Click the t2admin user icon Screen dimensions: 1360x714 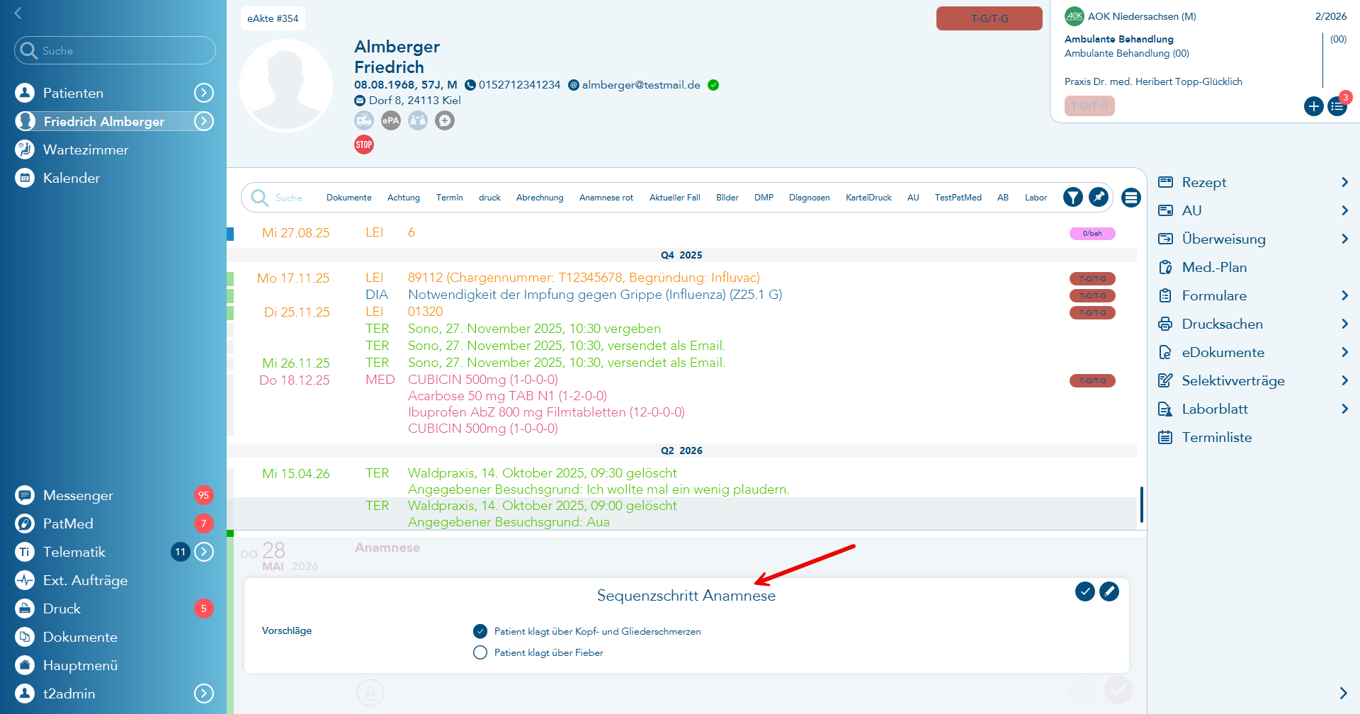tap(25, 693)
